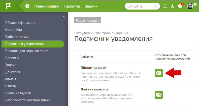Open Планировщик menu
199x106 pixels.
(x=47, y=6)
